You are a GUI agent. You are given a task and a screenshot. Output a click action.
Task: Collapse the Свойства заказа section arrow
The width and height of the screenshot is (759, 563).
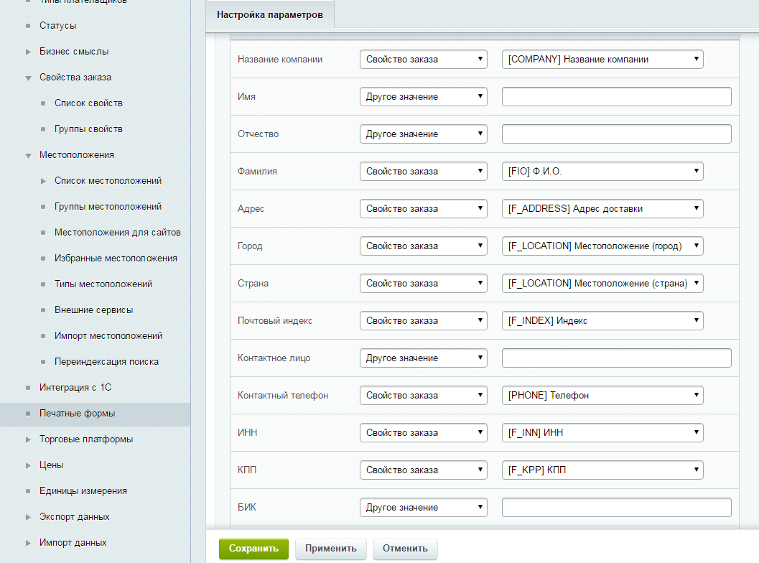point(28,78)
